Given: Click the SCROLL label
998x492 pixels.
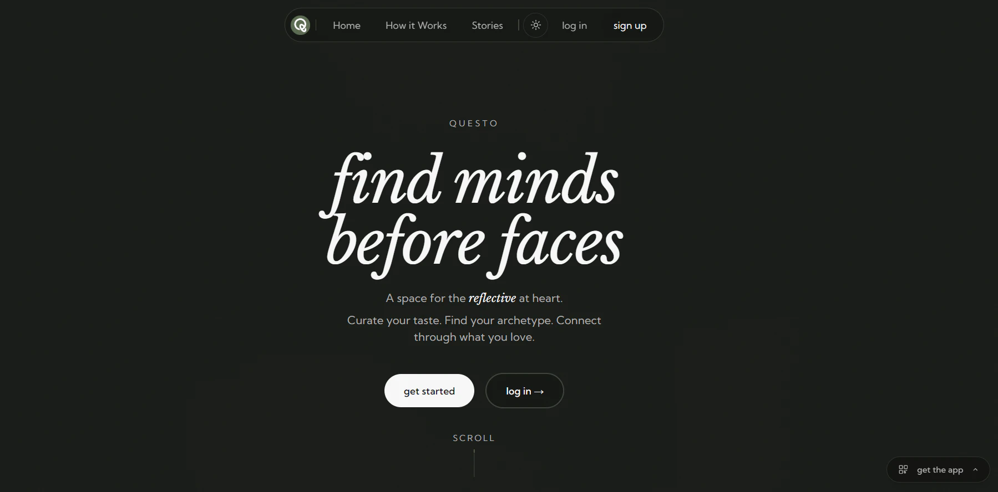Looking at the screenshot, I should pyautogui.click(x=474, y=438).
